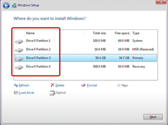Click the Delete link text
The image size is (168, 125).
60,85
